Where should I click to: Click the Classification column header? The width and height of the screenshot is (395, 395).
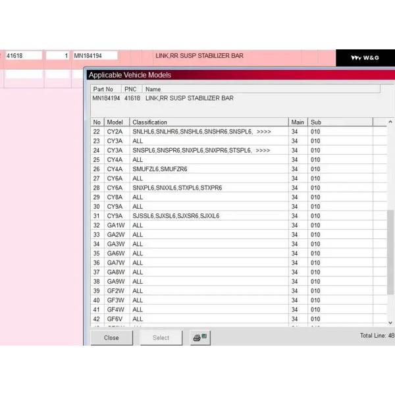tap(150, 122)
